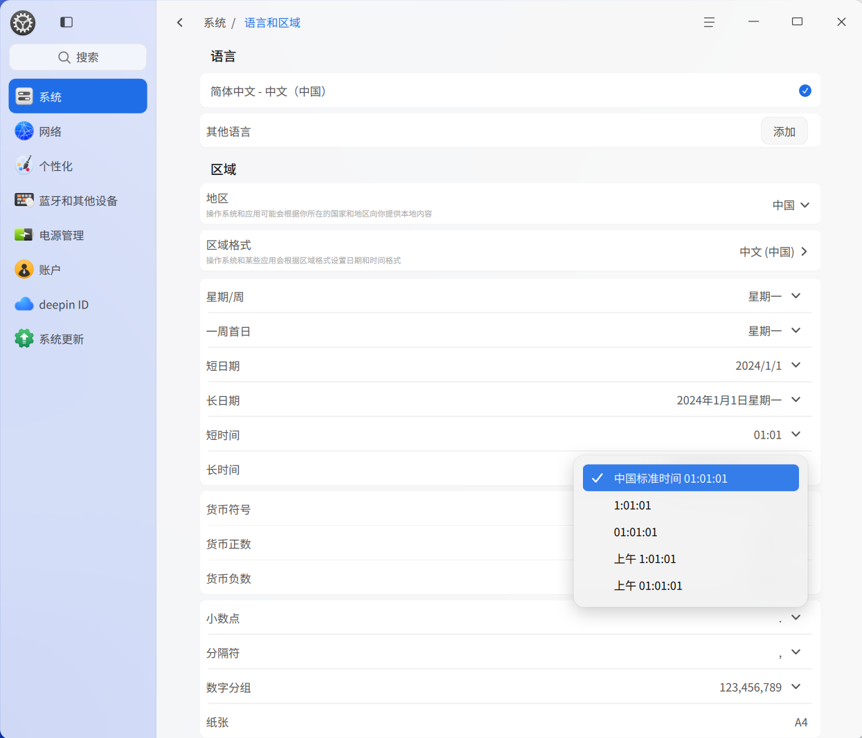Click the 纸张 A4 row
Viewport: 862px width, 738px height.
click(510, 722)
